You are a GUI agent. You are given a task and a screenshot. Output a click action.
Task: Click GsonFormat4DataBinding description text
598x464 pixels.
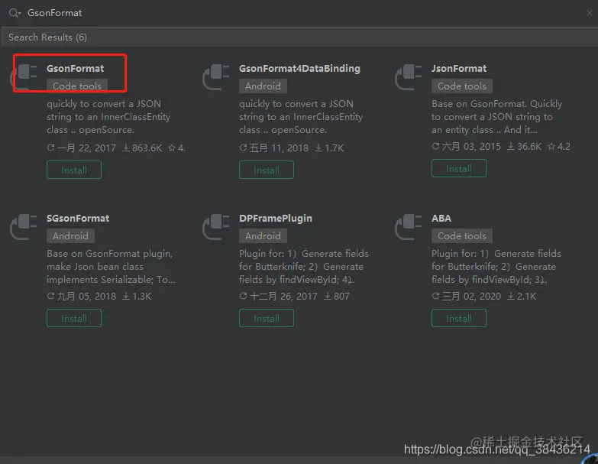coord(301,117)
